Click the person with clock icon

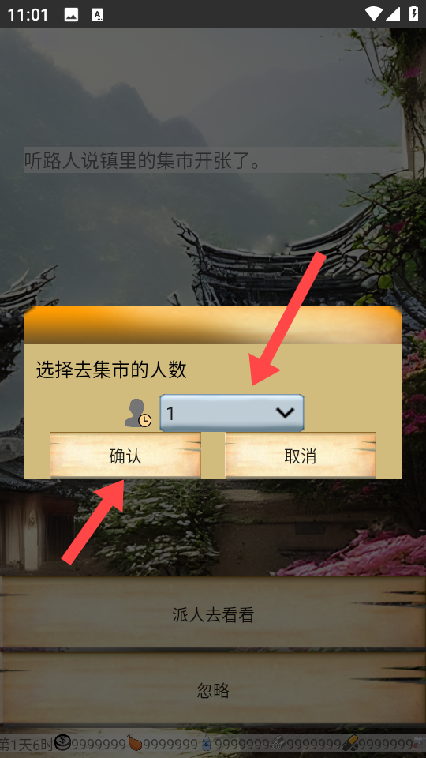point(138,413)
